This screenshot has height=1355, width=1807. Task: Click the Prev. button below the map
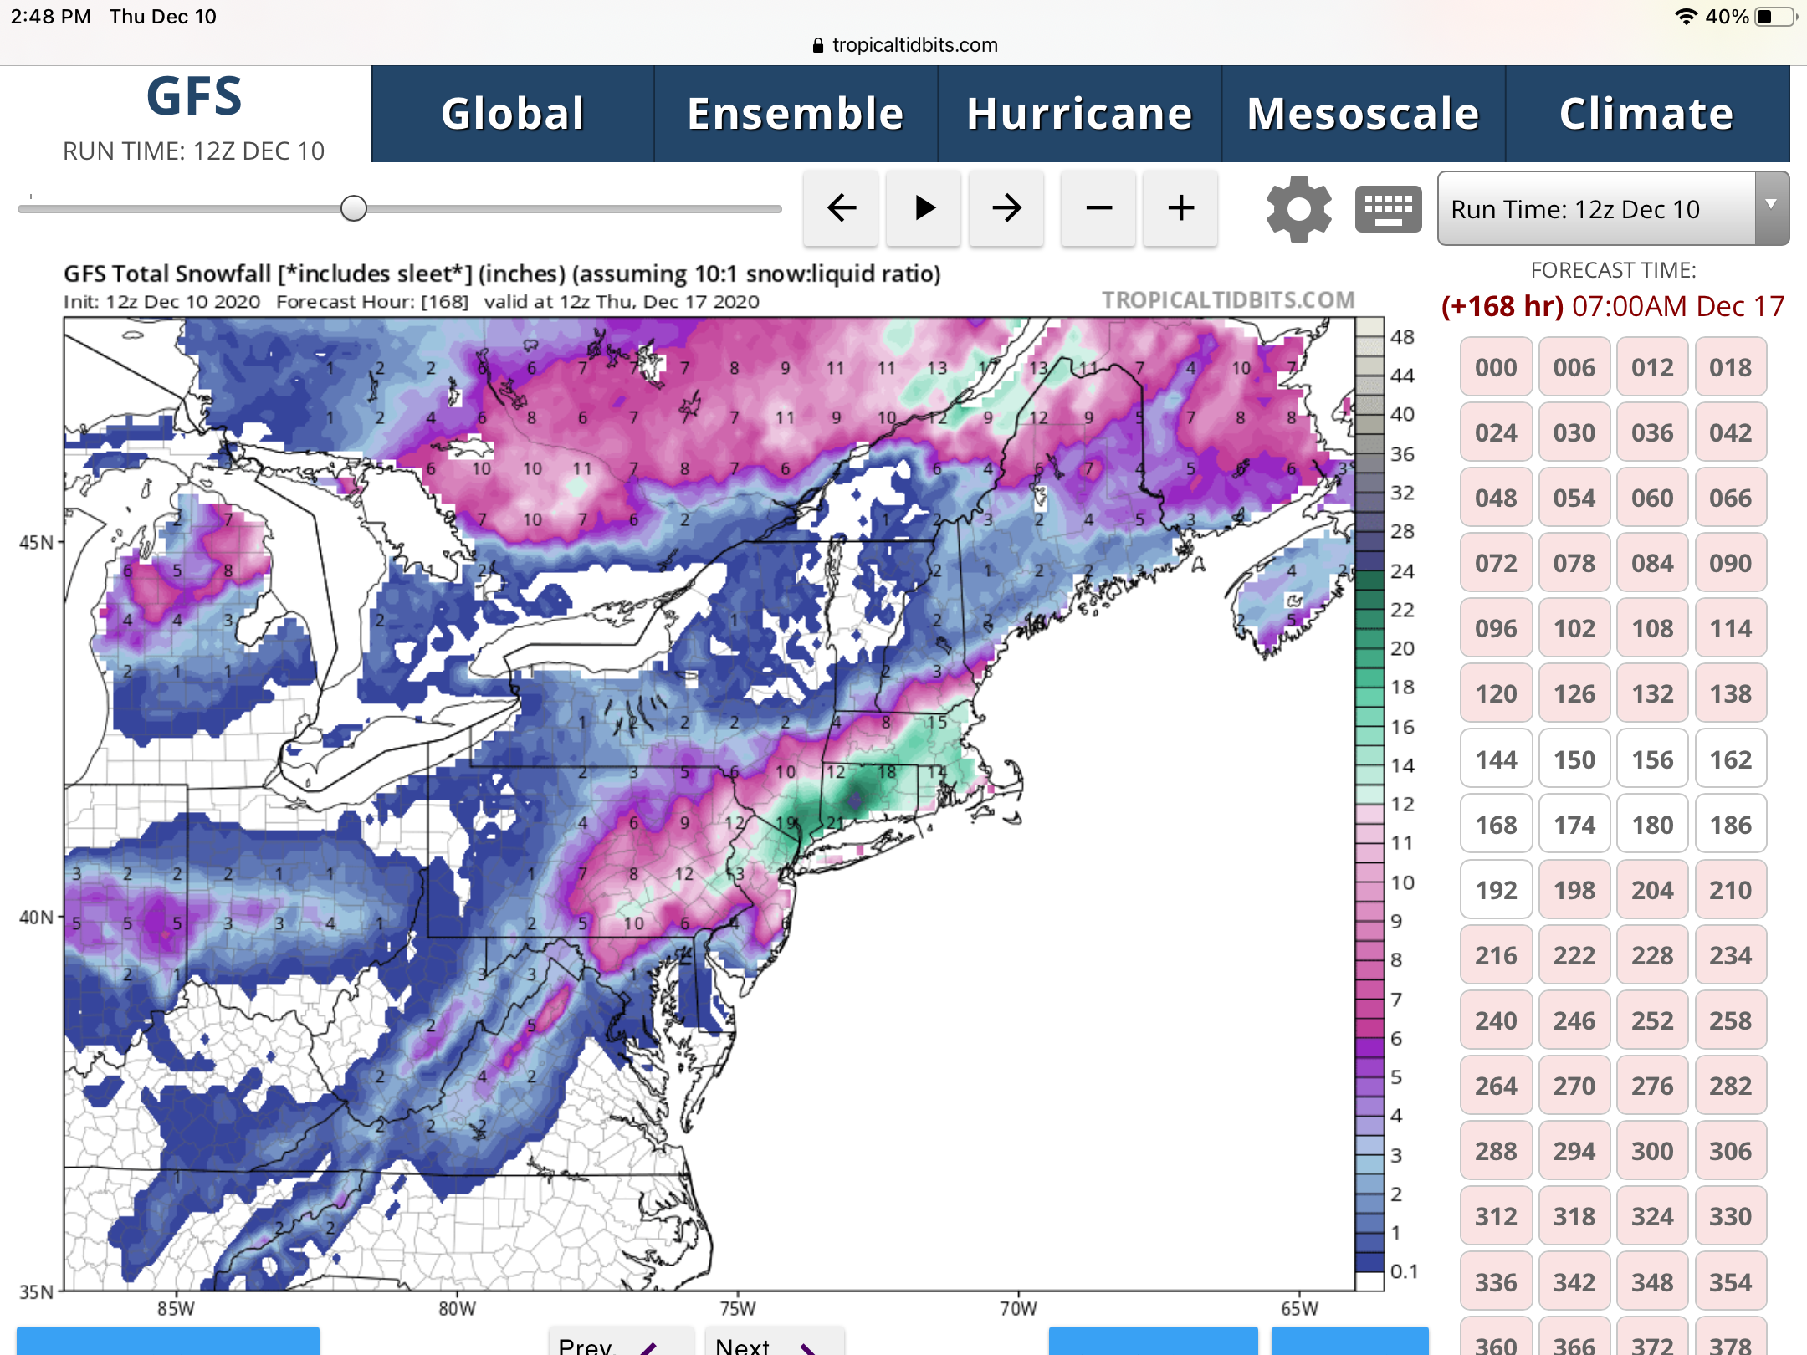(620, 1342)
